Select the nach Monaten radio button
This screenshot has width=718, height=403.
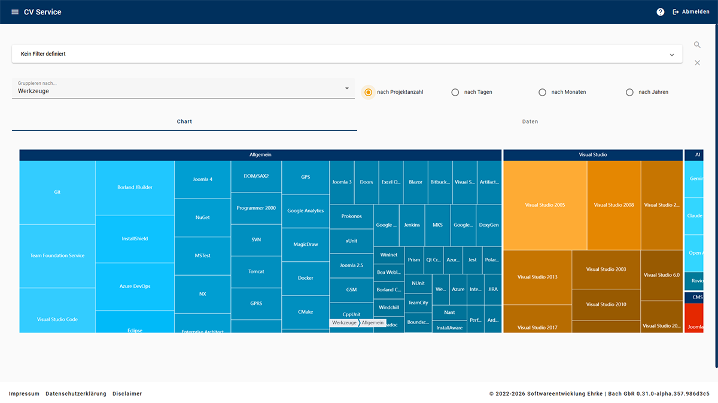pos(543,92)
